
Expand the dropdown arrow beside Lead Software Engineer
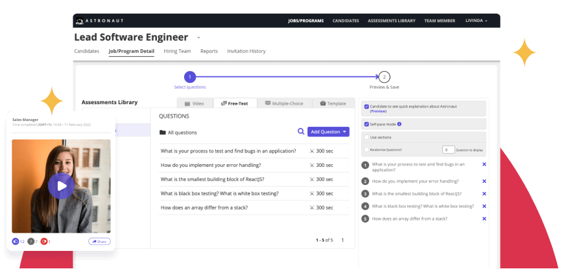click(198, 38)
